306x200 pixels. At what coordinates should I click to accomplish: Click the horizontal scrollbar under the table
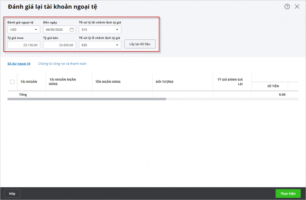click(87, 99)
